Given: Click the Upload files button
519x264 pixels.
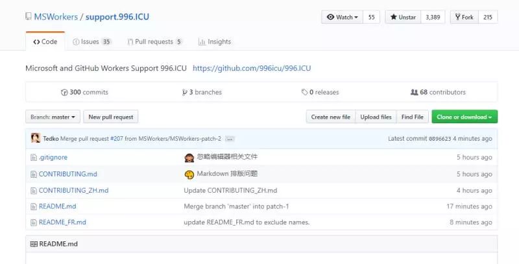Looking at the screenshot, I should click(x=376, y=117).
